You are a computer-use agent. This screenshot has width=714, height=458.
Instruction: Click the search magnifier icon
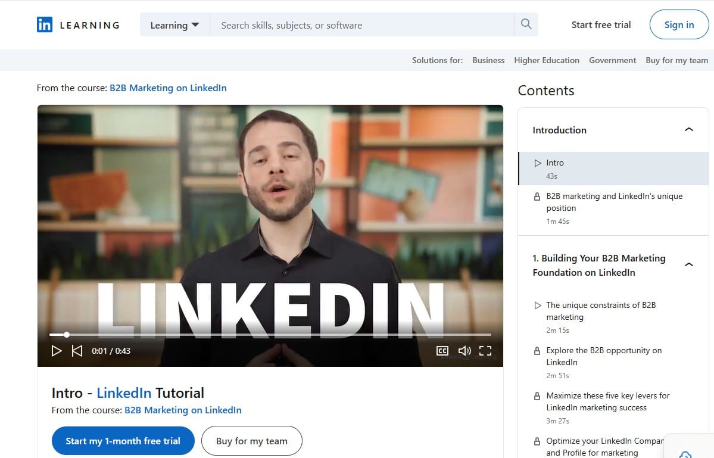click(x=526, y=24)
